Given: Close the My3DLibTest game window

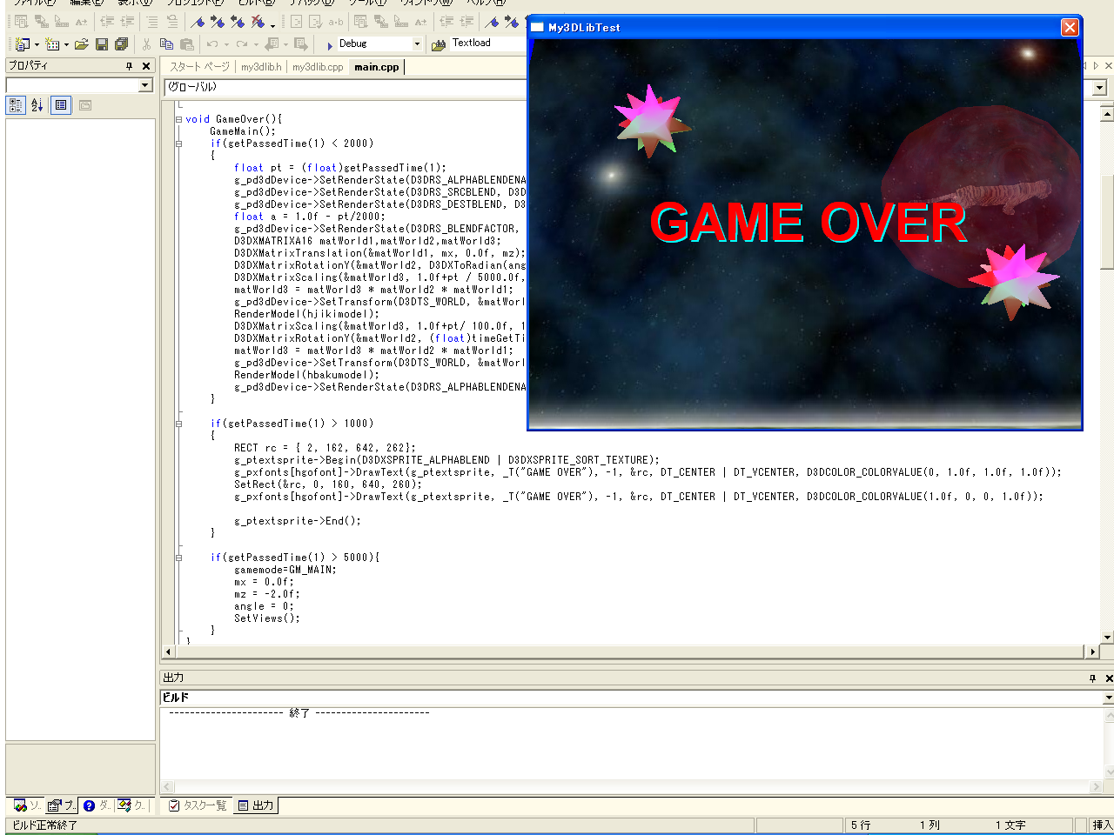Looking at the screenshot, I should (x=1070, y=27).
